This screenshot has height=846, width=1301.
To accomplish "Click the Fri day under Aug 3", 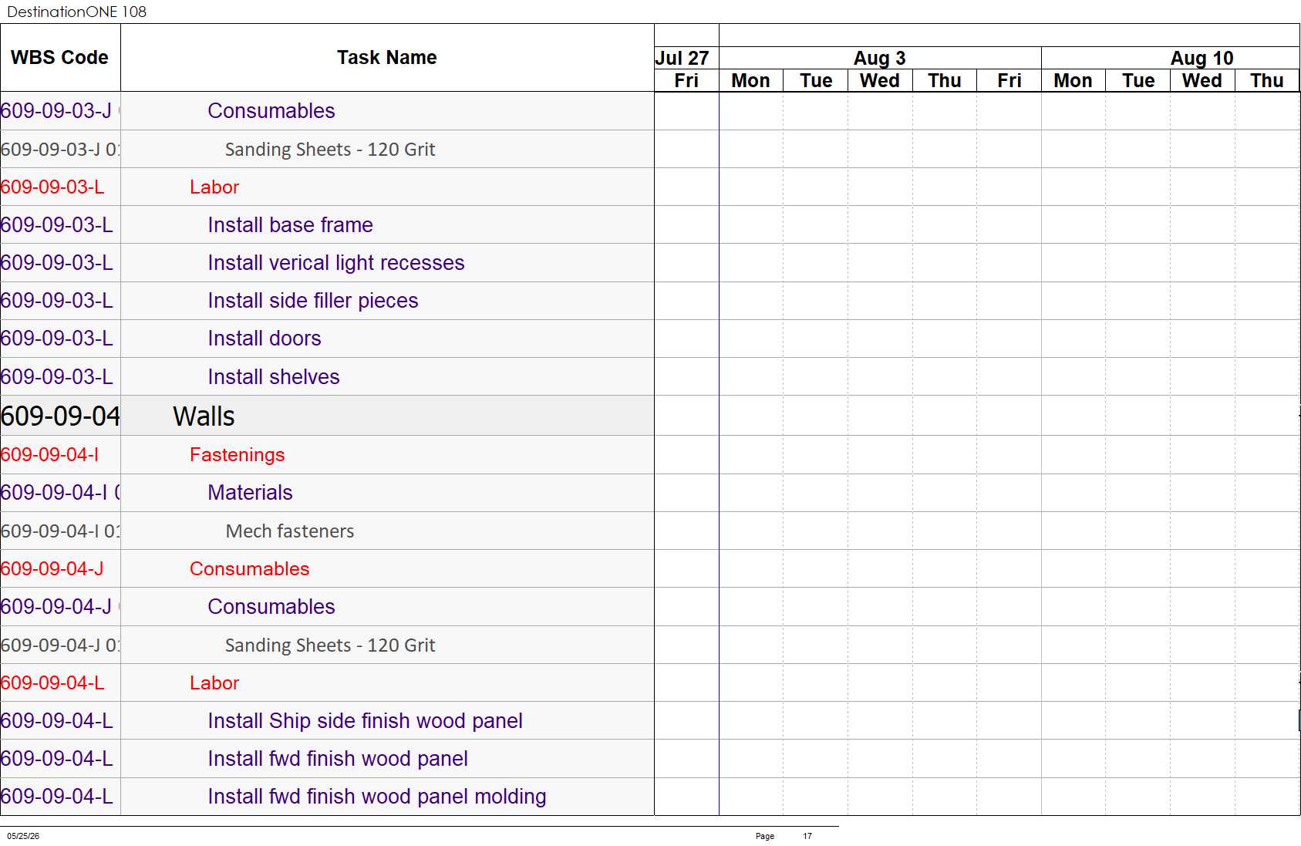I will pyautogui.click(x=1009, y=80).
